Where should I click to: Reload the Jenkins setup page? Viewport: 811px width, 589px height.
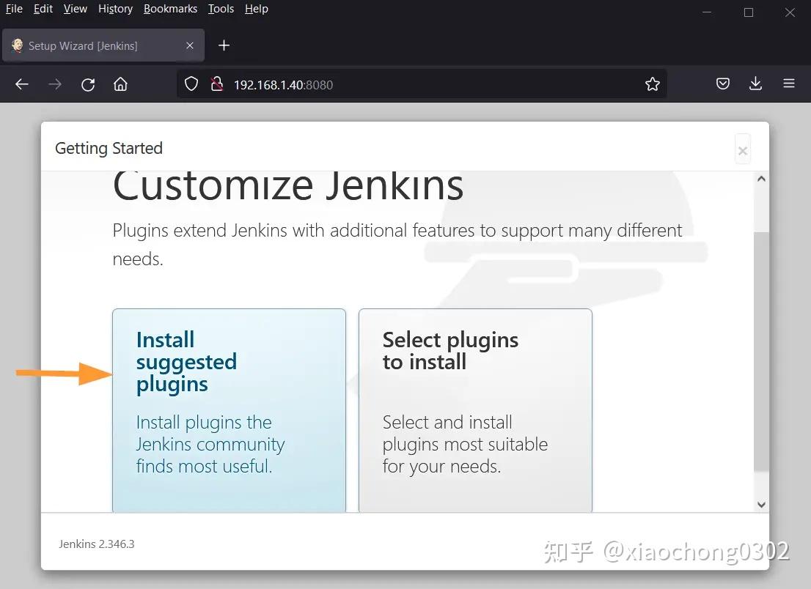point(88,84)
